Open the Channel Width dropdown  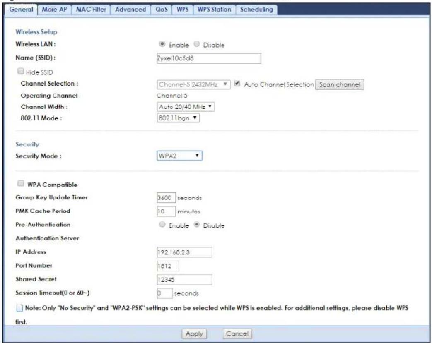tap(186, 106)
